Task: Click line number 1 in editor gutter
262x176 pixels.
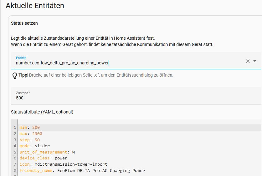Action: point(15,128)
